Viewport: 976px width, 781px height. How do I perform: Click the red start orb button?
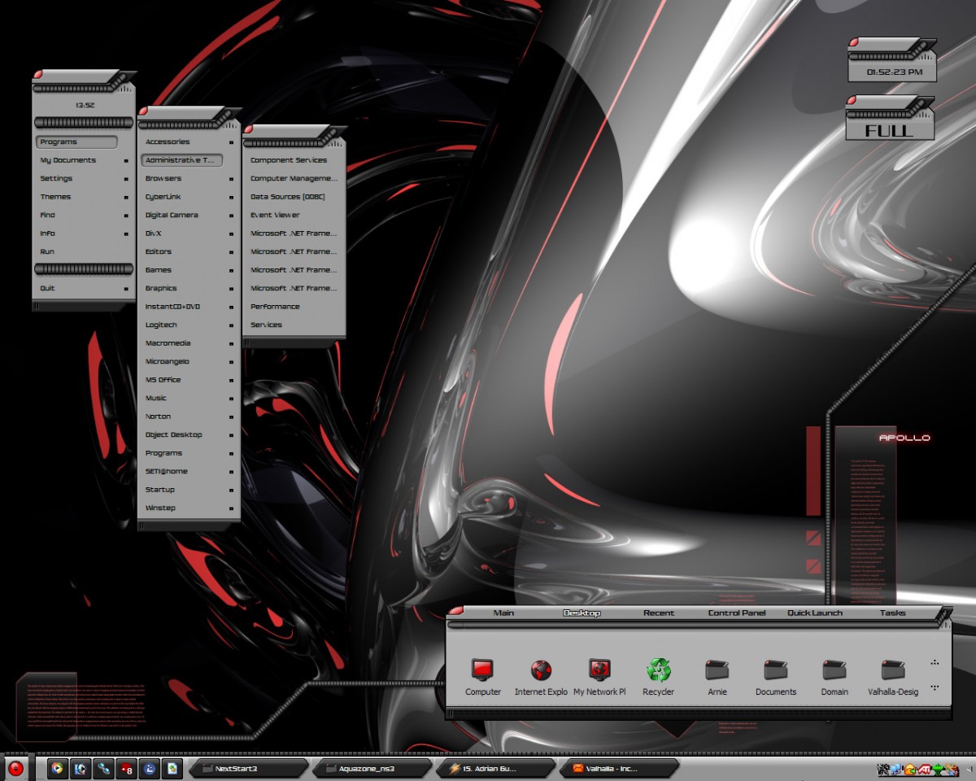point(15,768)
